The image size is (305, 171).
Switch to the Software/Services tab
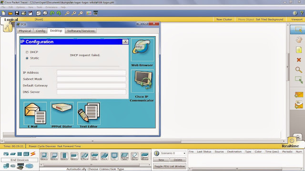(81, 31)
